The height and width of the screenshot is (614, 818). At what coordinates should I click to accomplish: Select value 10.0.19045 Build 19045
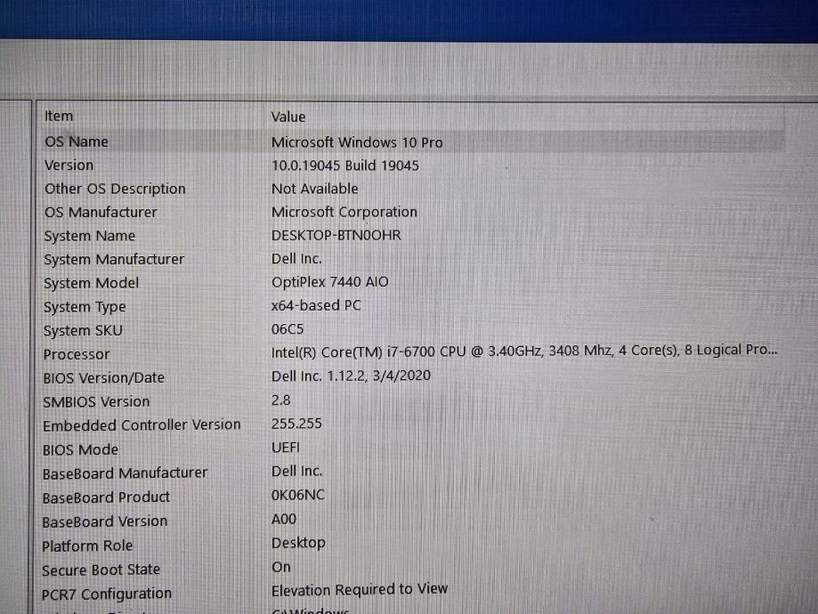tap(344, 166)
